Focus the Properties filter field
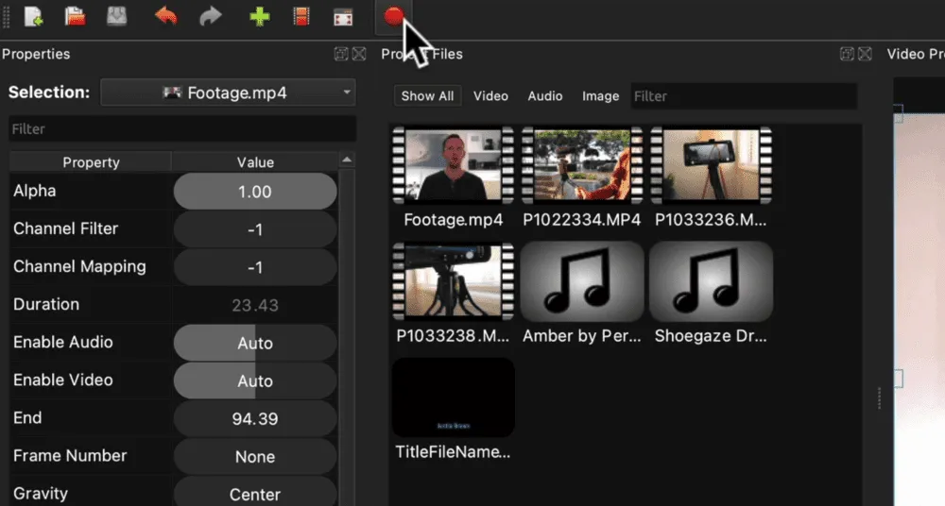Viewport: 945px width, 506px height. pos(182,128)
